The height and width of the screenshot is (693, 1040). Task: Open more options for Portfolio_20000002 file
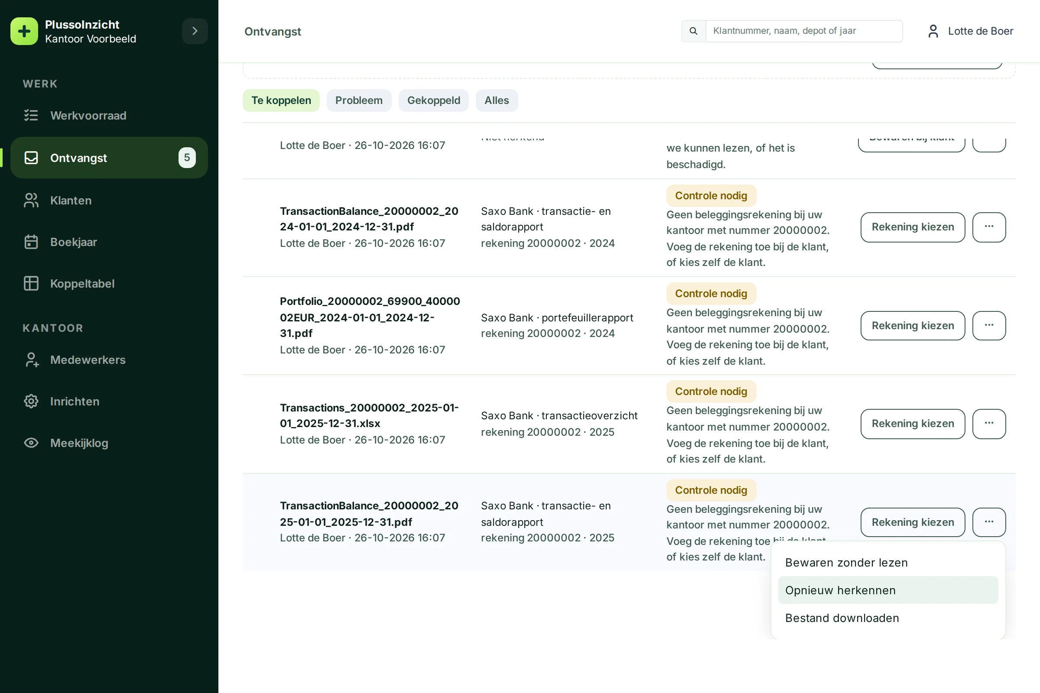click(x=989, y=326)
